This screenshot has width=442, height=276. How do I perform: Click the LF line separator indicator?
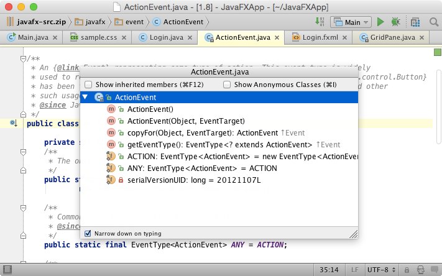click(354, 270)
